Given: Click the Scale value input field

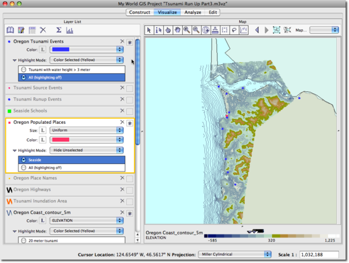Looking at the screenshot, I should (x=319, y=255).
